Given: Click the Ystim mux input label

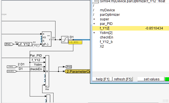Looking at the screenshot, I should click(x=38, y=65).
